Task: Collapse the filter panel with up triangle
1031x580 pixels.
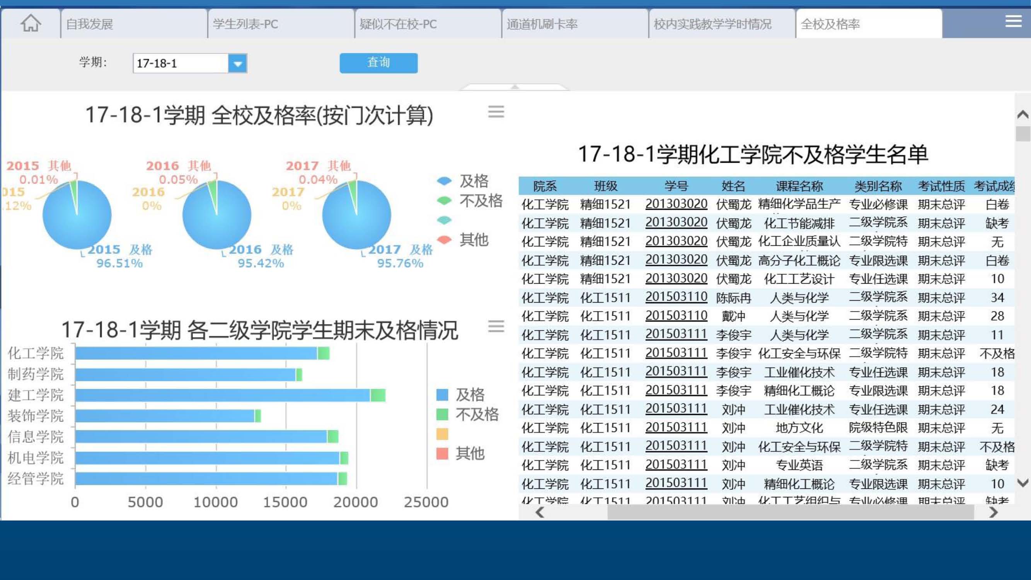Action: 515,87
